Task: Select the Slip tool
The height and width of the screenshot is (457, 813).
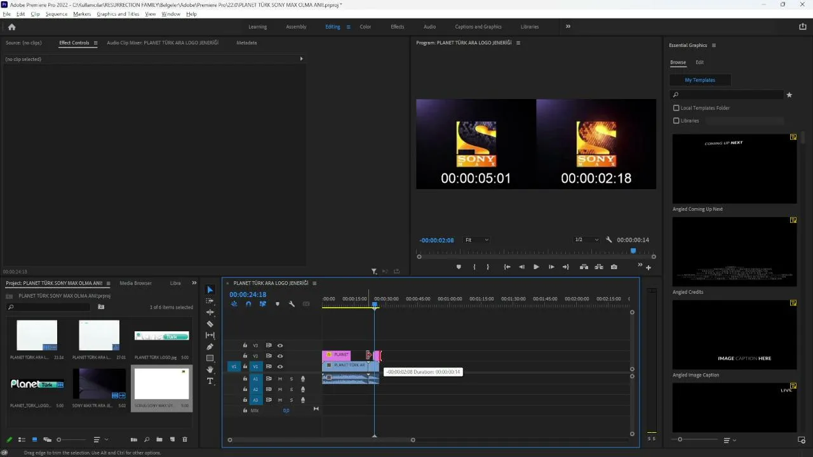Action: coord(210,335)
